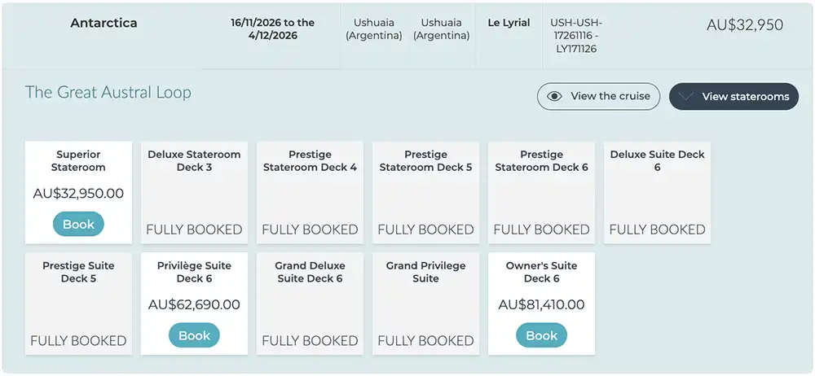Click the cruise dates 16/11/2026 to 4/12/2026

pyautogui.click(x=272, y=29)
